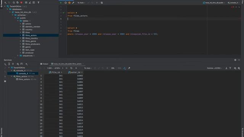
Task: Collapse the databases tree node
Action: point(8,9)
